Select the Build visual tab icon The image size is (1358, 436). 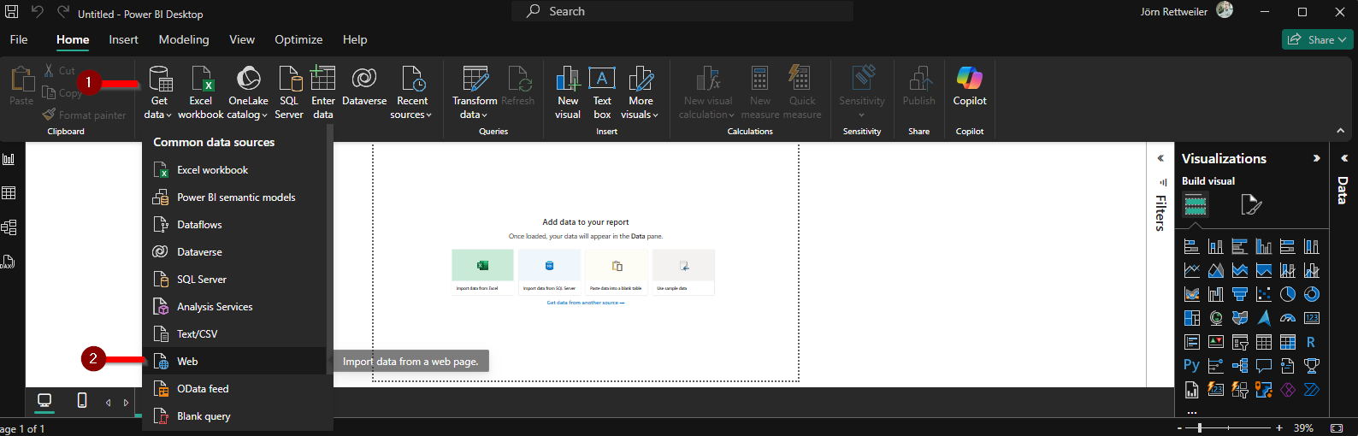[x=1196, y=204]
